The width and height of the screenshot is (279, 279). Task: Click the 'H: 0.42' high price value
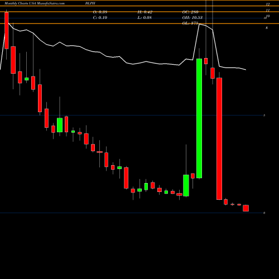point(145,12)
